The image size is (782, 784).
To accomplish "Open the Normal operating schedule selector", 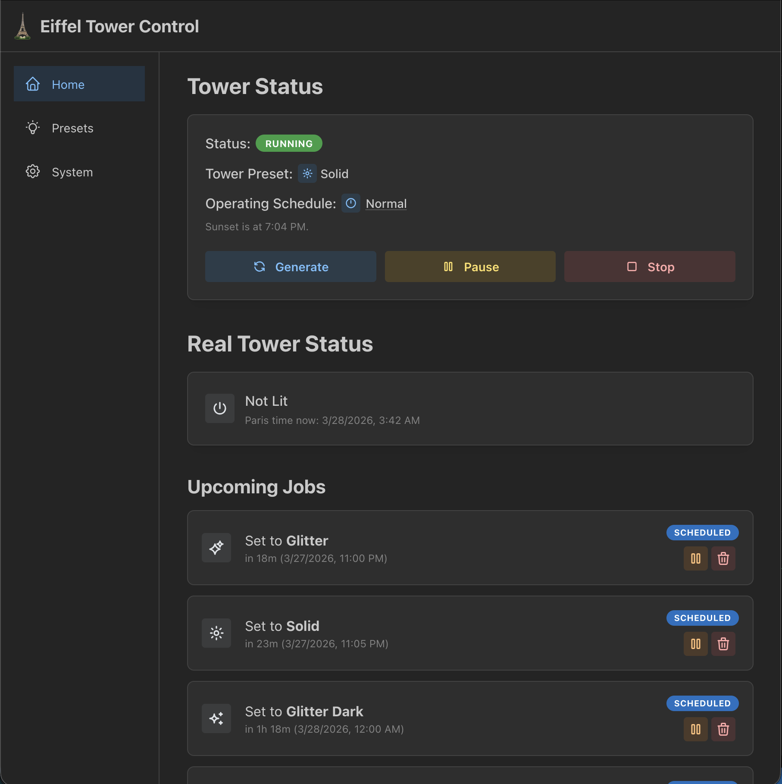I will tap(386, 203).
